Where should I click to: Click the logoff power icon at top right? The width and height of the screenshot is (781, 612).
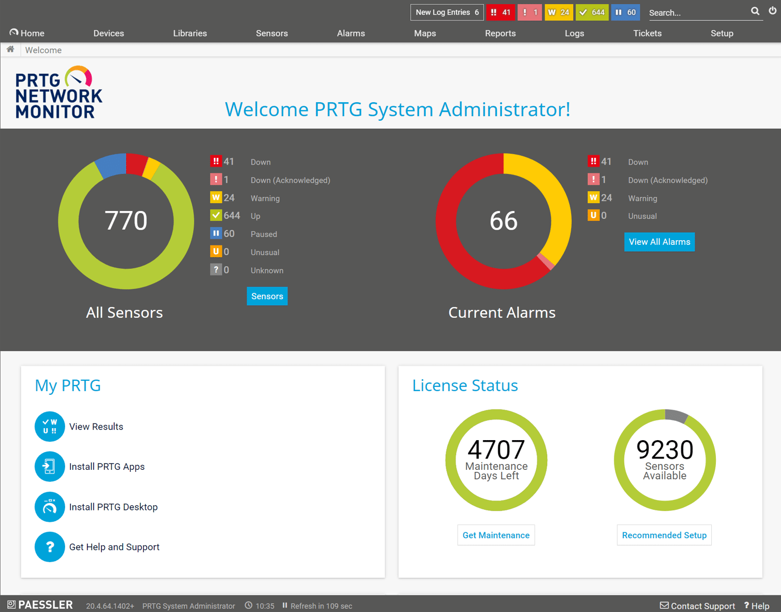772,11
